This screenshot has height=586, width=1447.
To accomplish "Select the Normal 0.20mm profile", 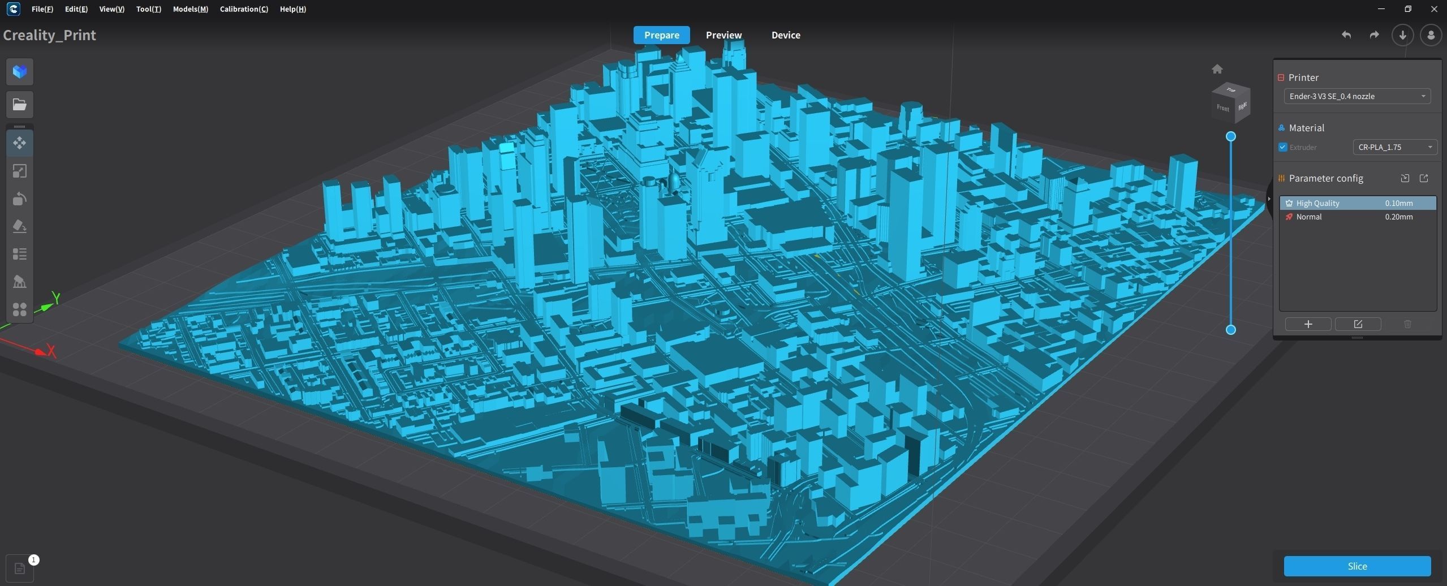I will click(1358, 217).
